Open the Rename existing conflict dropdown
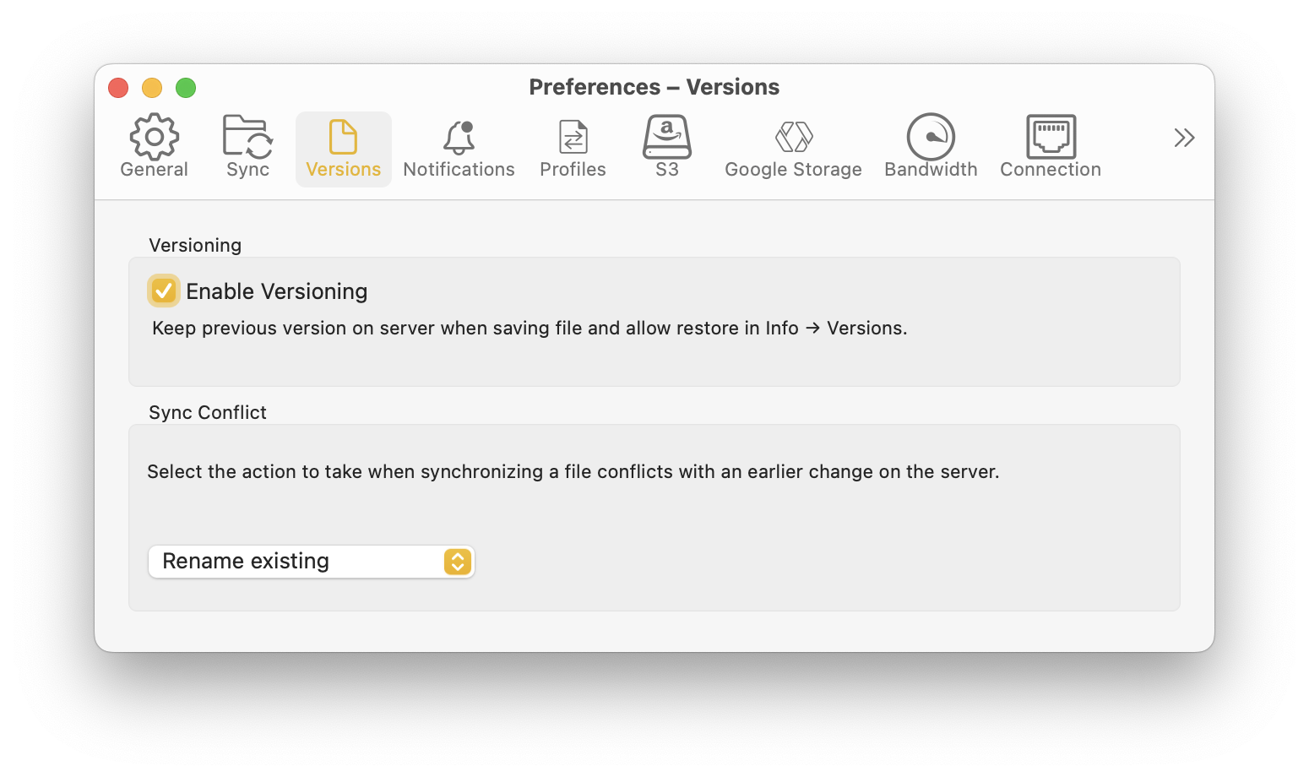Viewport: 1309px width, 777px height. (x=312, y=562)
